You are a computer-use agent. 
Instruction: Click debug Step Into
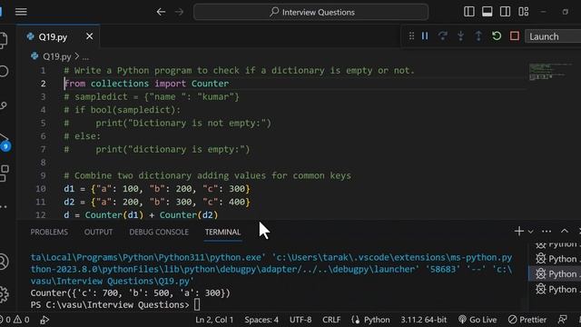point(460,36)
